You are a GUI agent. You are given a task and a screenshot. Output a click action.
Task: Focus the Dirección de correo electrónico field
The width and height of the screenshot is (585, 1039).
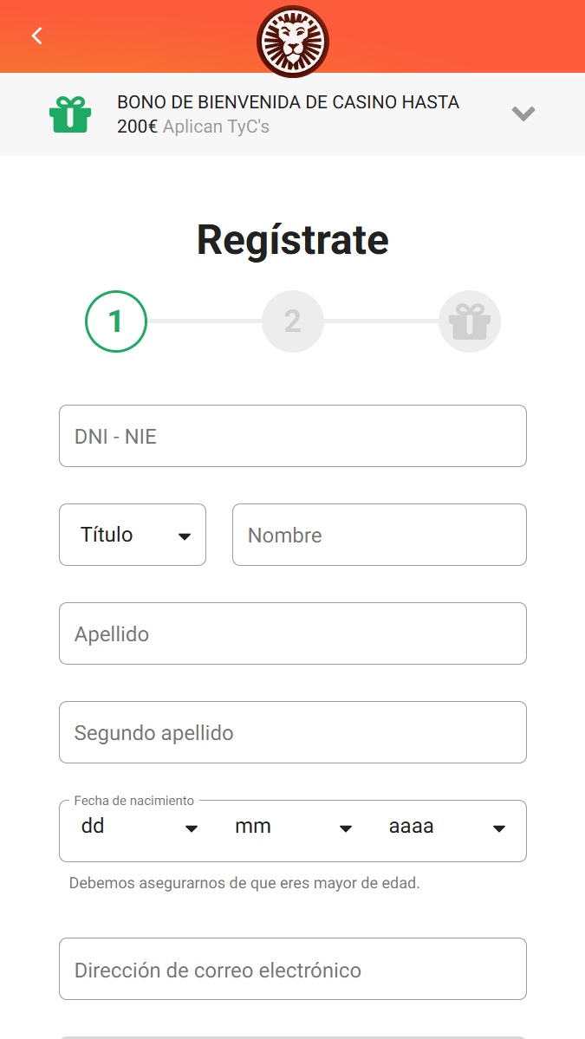[293, 969]
